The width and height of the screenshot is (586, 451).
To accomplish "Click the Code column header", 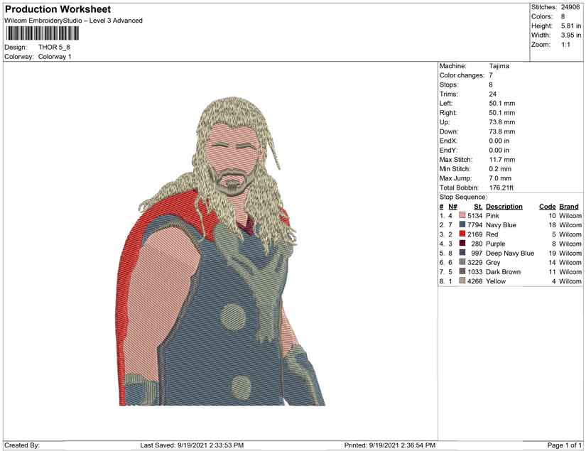I will [x=547, y=207].
